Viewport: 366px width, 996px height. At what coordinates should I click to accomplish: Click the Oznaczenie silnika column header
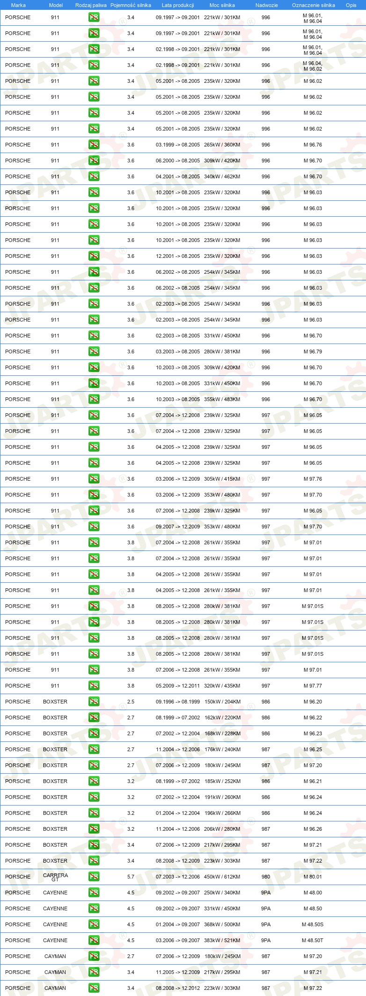314,5
